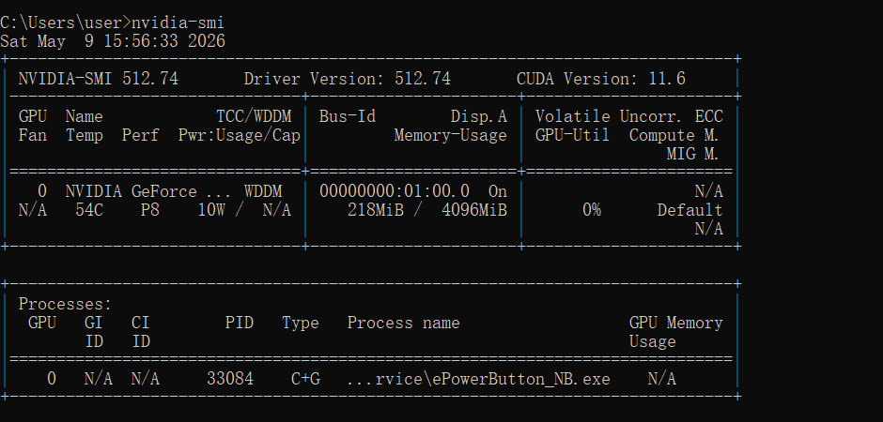Click the Disp.A column header

click(x=479, y=116)
